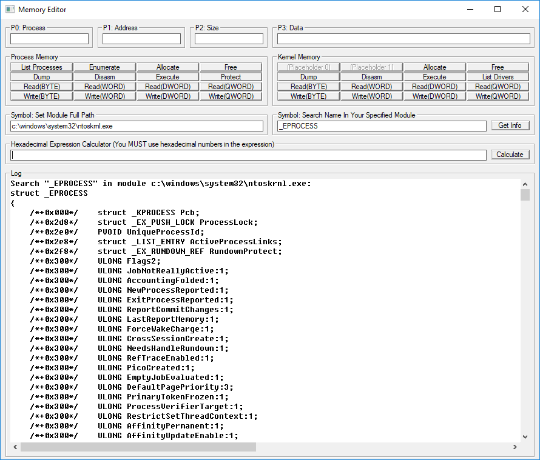The height and width of the screenshot is (460, 540).
Task: Click the Protect button
Action: [x=231, y=77]
